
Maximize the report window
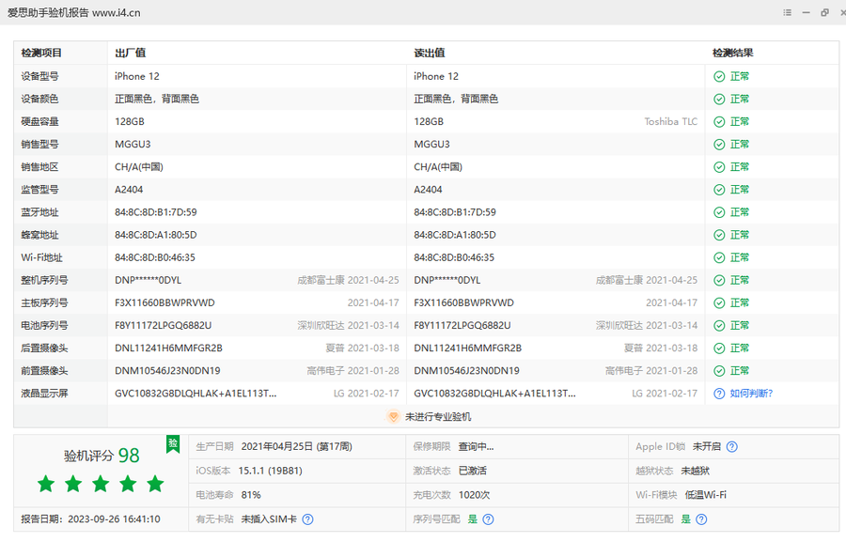824,12
